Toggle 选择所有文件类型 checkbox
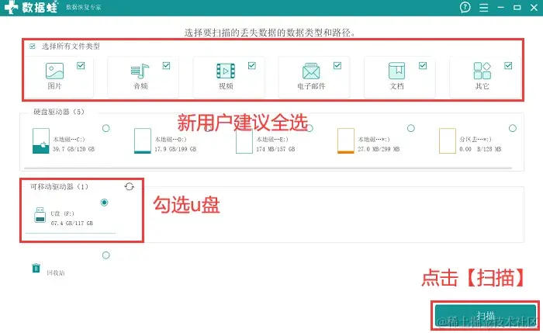This screenshot has height=333, width=543. (33, 46)
